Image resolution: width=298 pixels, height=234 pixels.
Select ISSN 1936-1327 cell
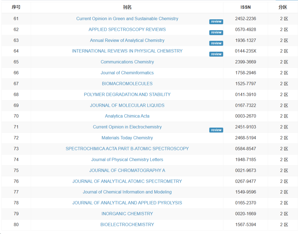(246, 40)
